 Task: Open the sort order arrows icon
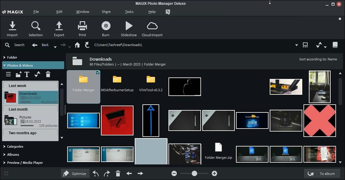click(x=319, y=45)
